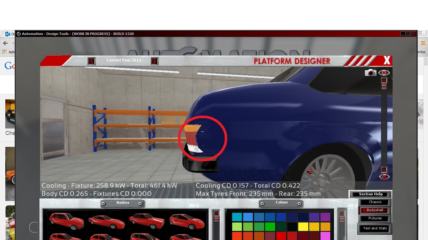Switch to the Fixtures section
The width and height of the screenshot is (428, 240).
[375, 218]
